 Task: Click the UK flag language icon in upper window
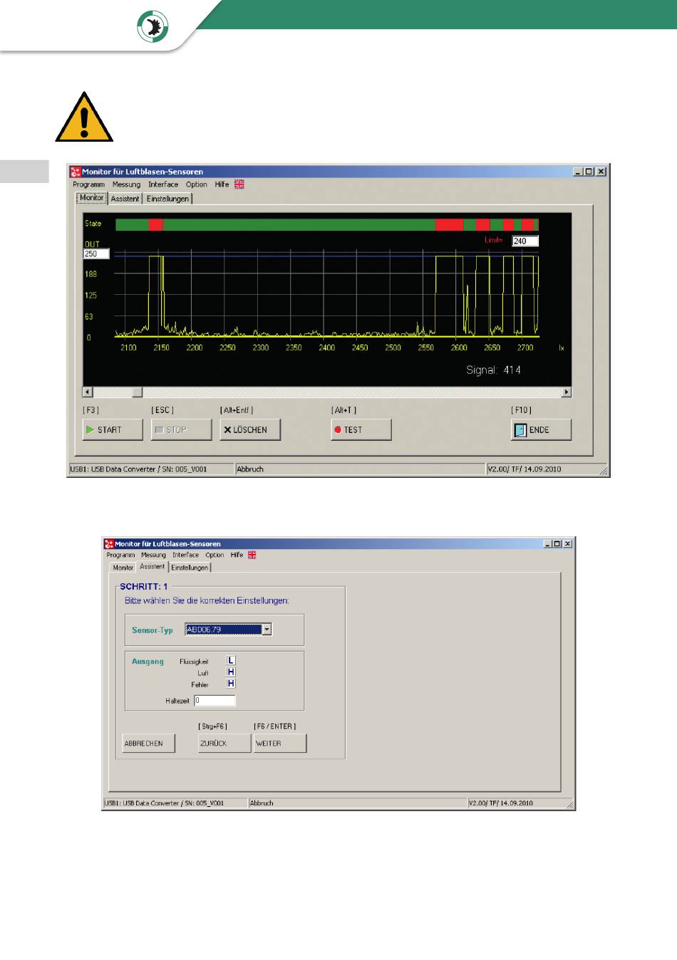pyautogui.click(x=239, y=184)
